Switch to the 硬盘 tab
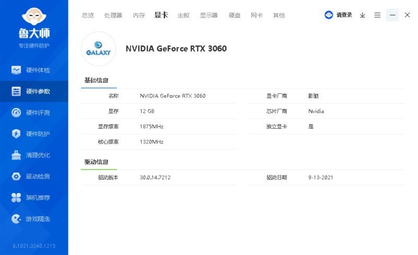The height and width of the screenshot is (255, 418). [x=235, y=16]
